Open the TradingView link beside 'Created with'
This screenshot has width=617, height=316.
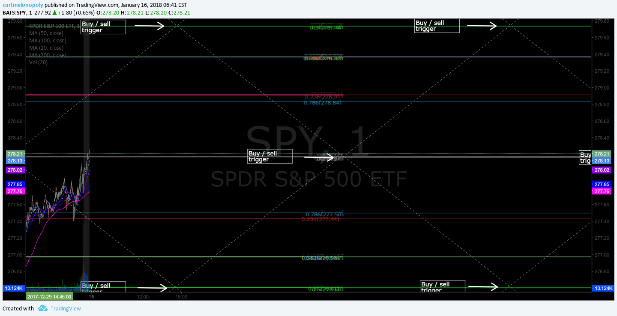click(x=66, y=309)
